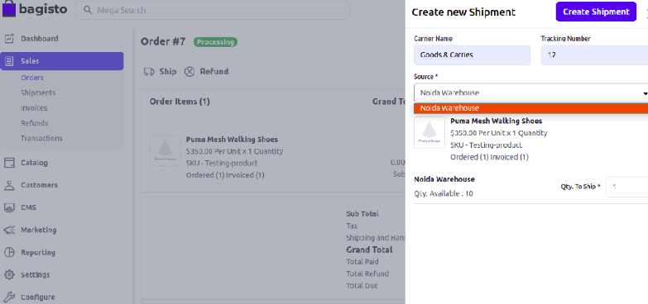Focus the Tracking Number field
The image size is (648, 304).
click(x=594, y=55)
